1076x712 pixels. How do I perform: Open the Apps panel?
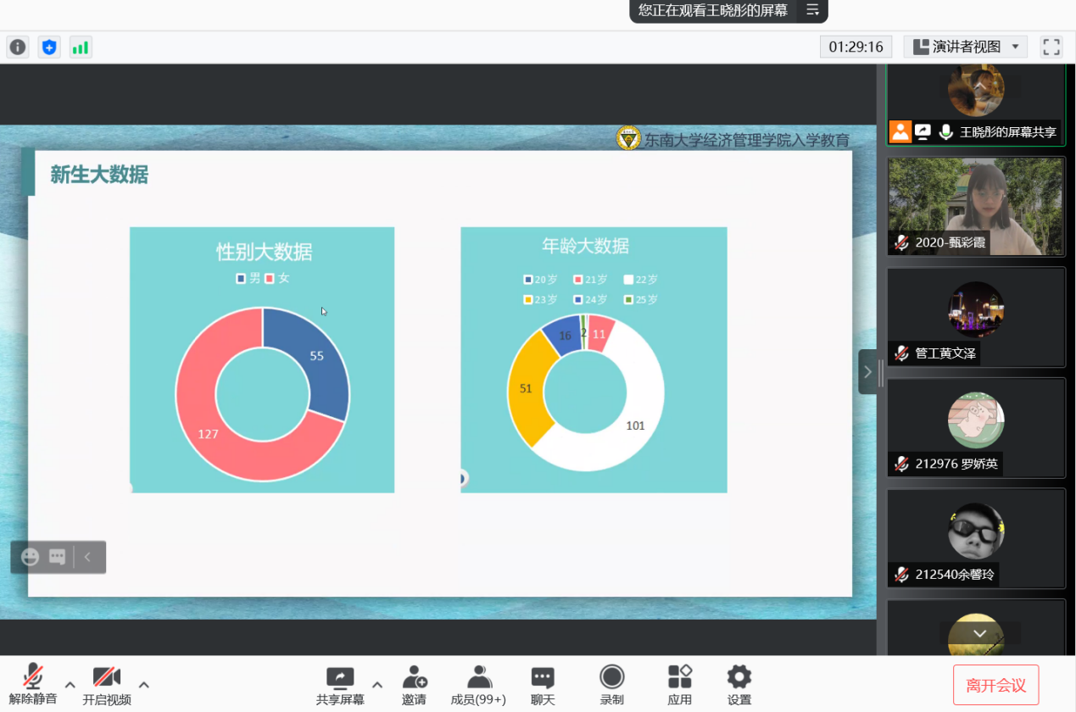click(679, 684)
